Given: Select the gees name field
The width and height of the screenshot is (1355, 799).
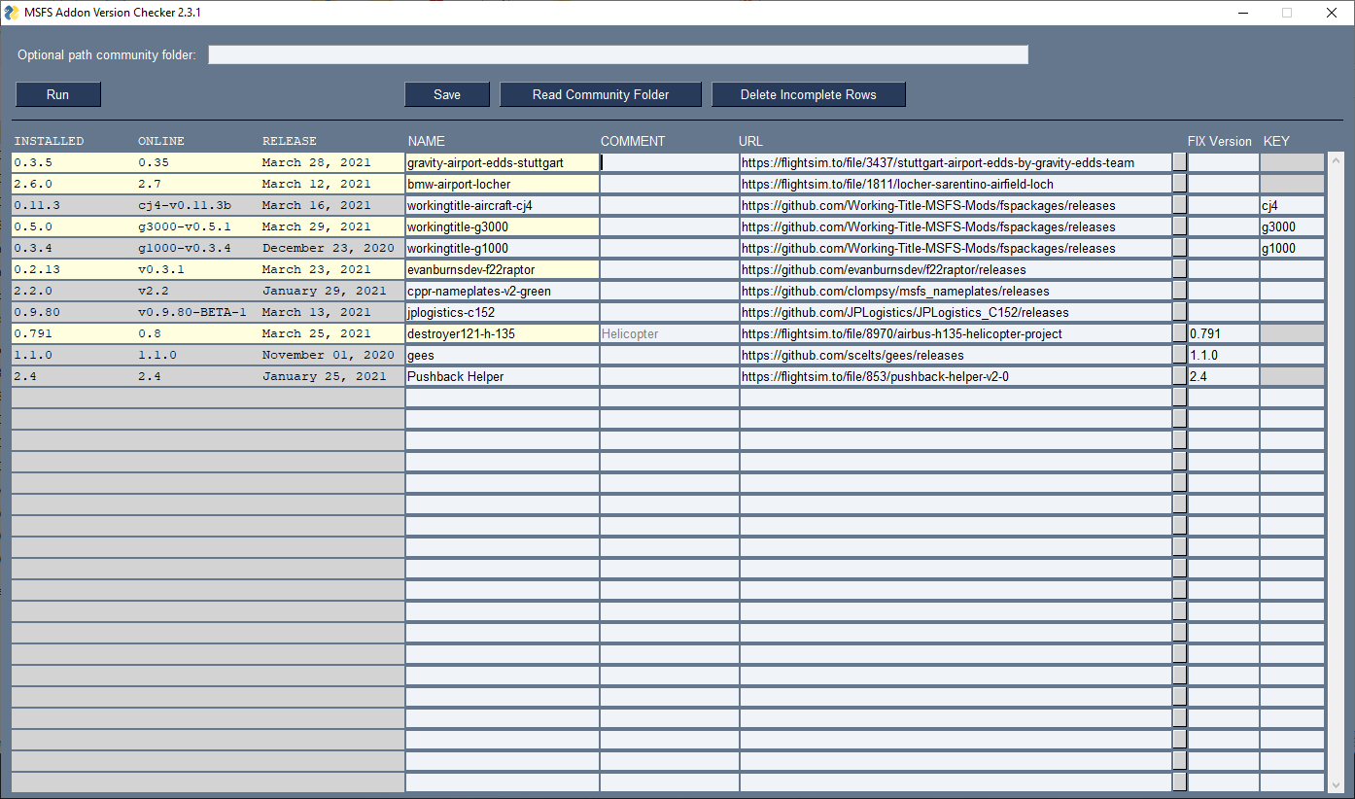Looking at the screenshot, I should point(502,355).
